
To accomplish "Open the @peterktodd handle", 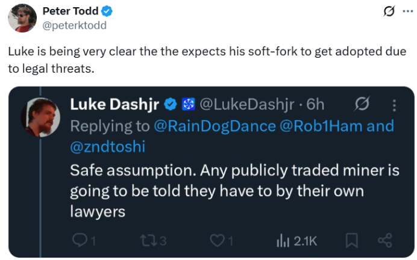I will pyautogui.click(x=75, y=25).
